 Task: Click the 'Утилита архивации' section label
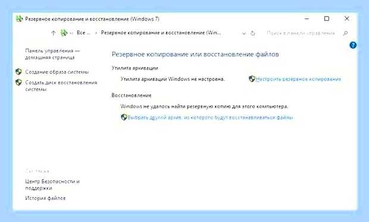(135, 68)
